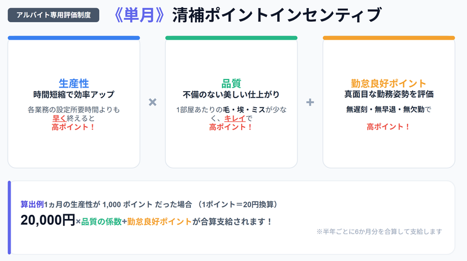Click the green 品質の係数 text
Viewport: 467px width, 261px height.
click(101, 222)
